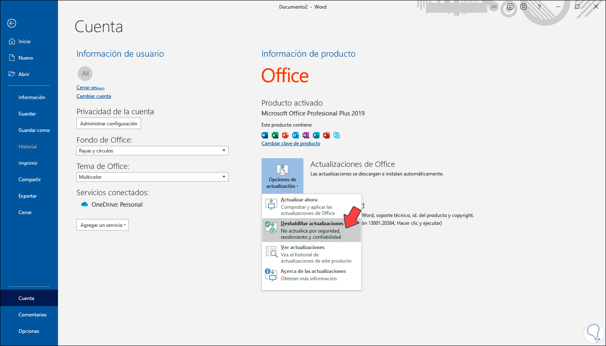The height and width of the screenshot is (346, 606).
Task: Click the Publisher product icon
Action: coord(316,135)
